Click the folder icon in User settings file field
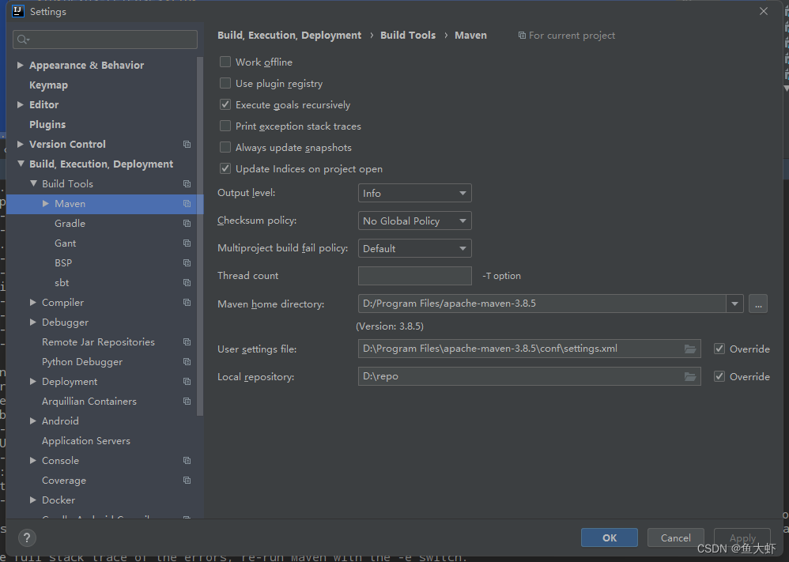The width and height of the screenshot is (789, 562). [x=690, y=349]
